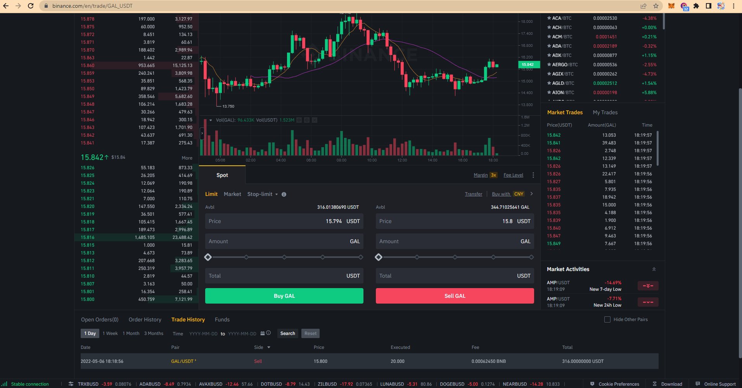Check Hide Other Pairs box
The height and width of the screenshot is (388, 742).
[607, 319]
